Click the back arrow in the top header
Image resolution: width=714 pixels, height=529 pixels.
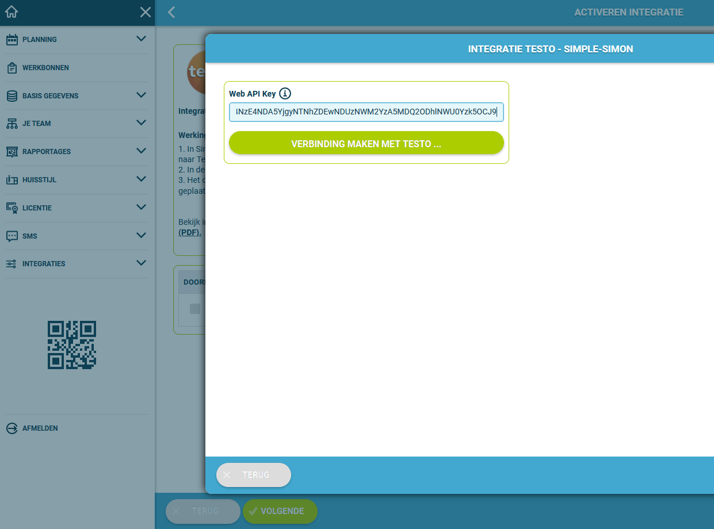[x=171, y=12]
